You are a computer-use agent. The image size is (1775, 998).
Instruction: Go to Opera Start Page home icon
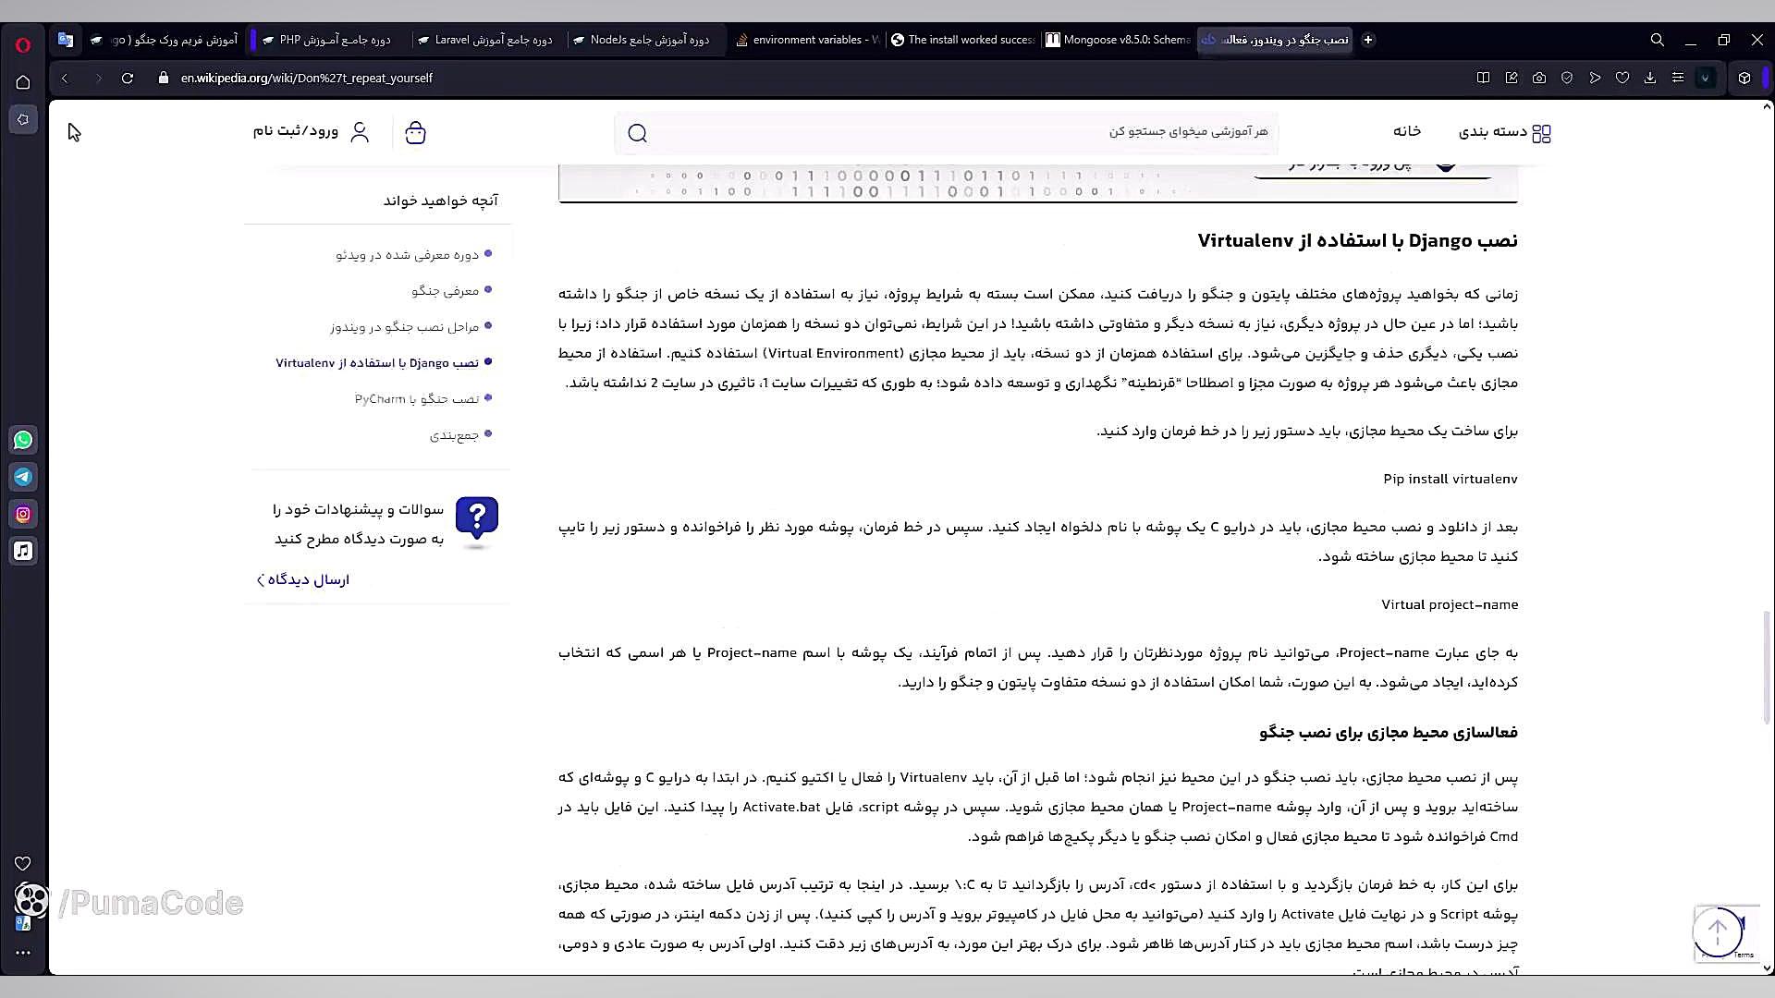(23, 82)
